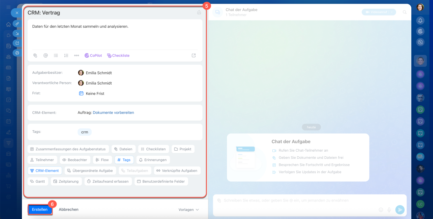Open the hamburger menu at top left
Screen dimensions: 433x219
pyautogui.click(x=8, y=7)
